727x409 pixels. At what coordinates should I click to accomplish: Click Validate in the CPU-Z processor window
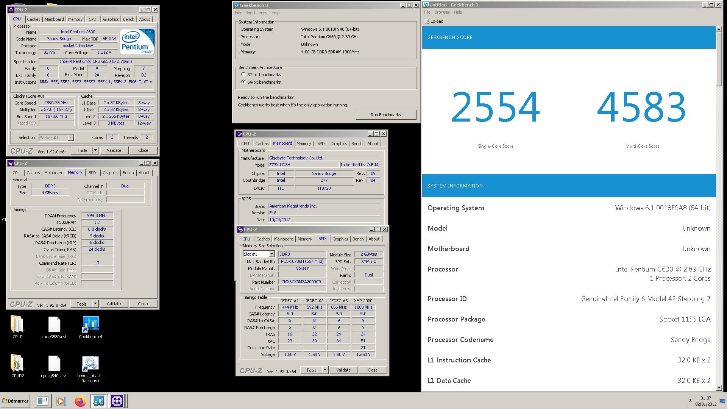114,150
